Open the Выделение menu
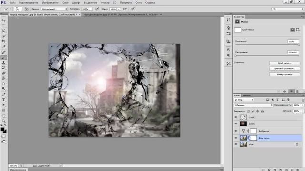The width and height of the screenshot is (305, 171). coord(91,3)
